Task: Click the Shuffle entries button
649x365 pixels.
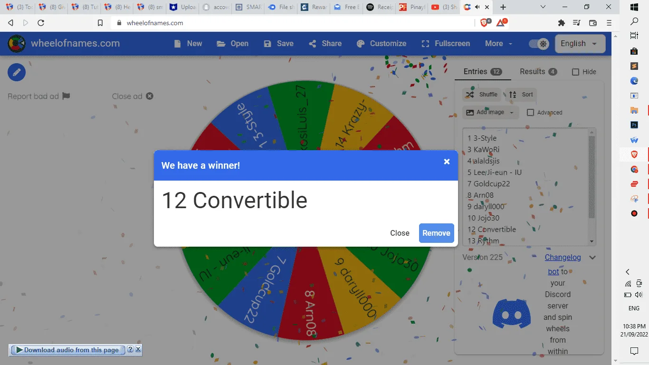Action: [482, 95]
